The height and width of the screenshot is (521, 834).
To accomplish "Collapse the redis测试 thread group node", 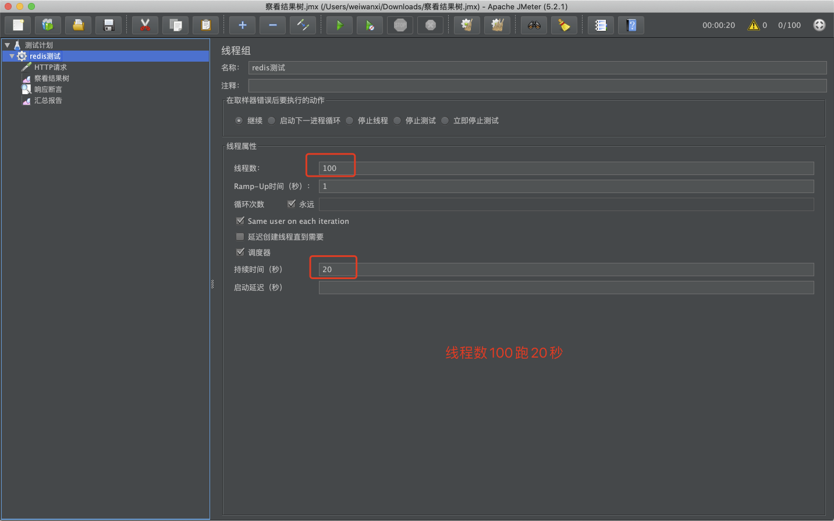I will 12,56.
